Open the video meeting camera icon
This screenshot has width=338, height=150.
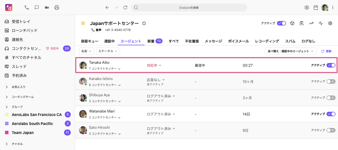(47, 7)
